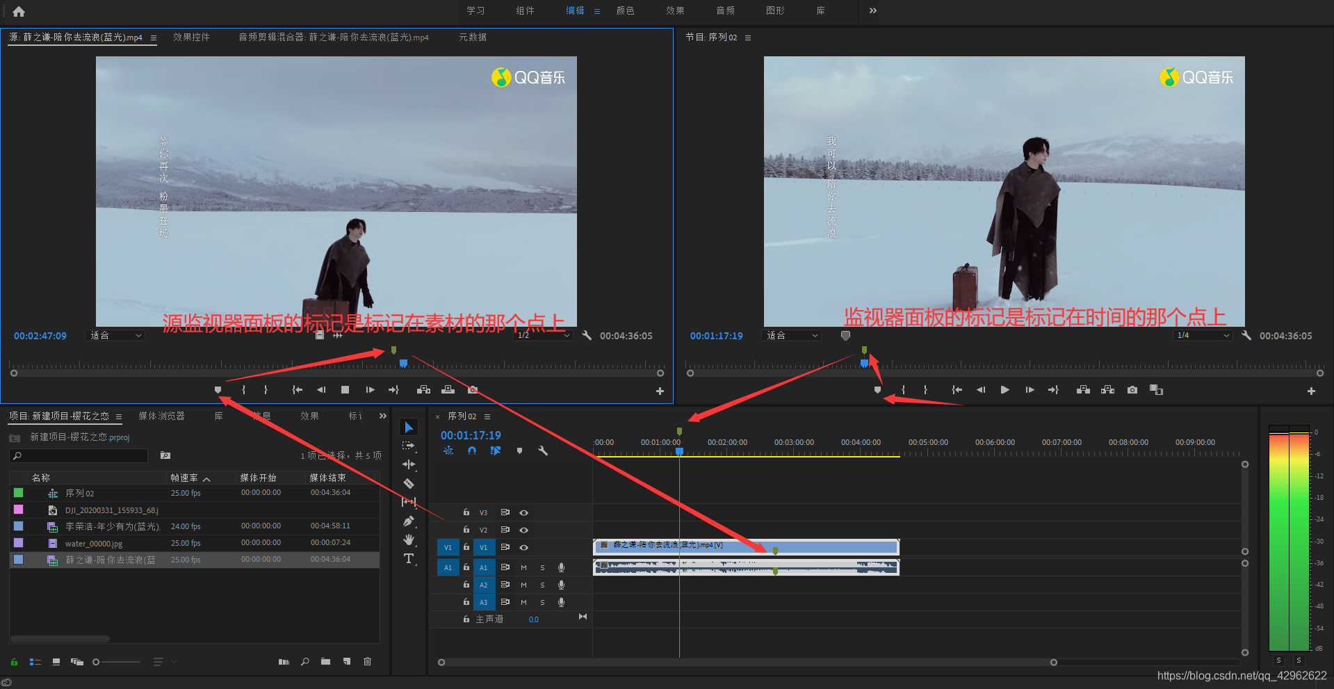Open timeline display settings wrench
The height and width of the screenshot is (689, 1334).
tap(543, 451)
